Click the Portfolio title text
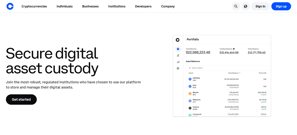297x135 pixels. coord(193,40)
